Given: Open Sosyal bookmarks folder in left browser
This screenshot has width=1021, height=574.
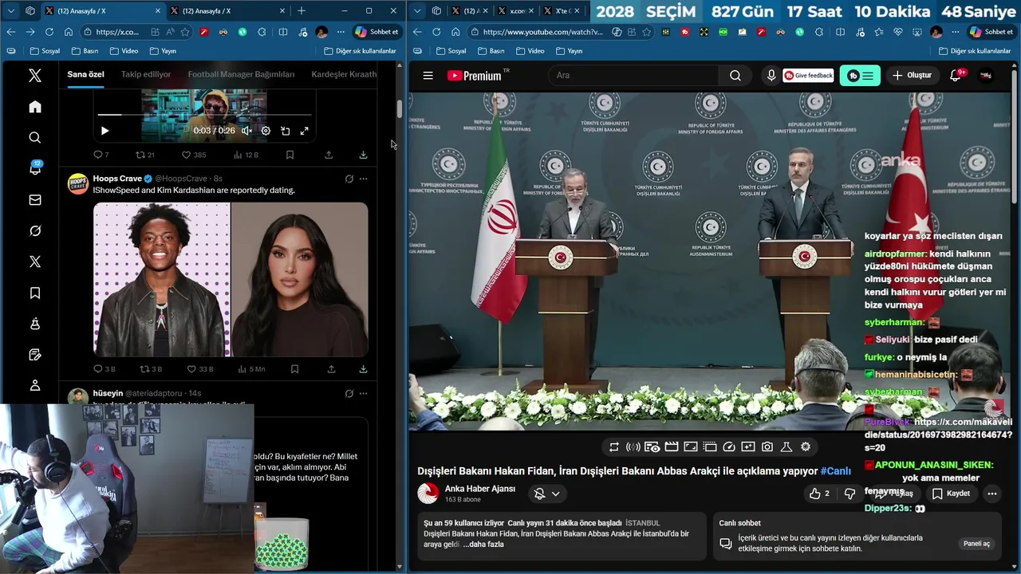Looking at the screenshot, I should click(45, 51).
